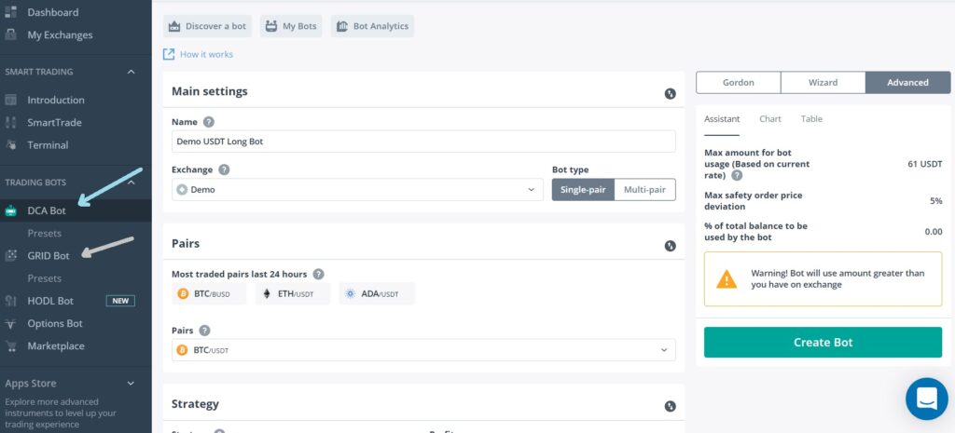Switch bot type to Multi-pair

pyautogui.click(x=644, y=190)
